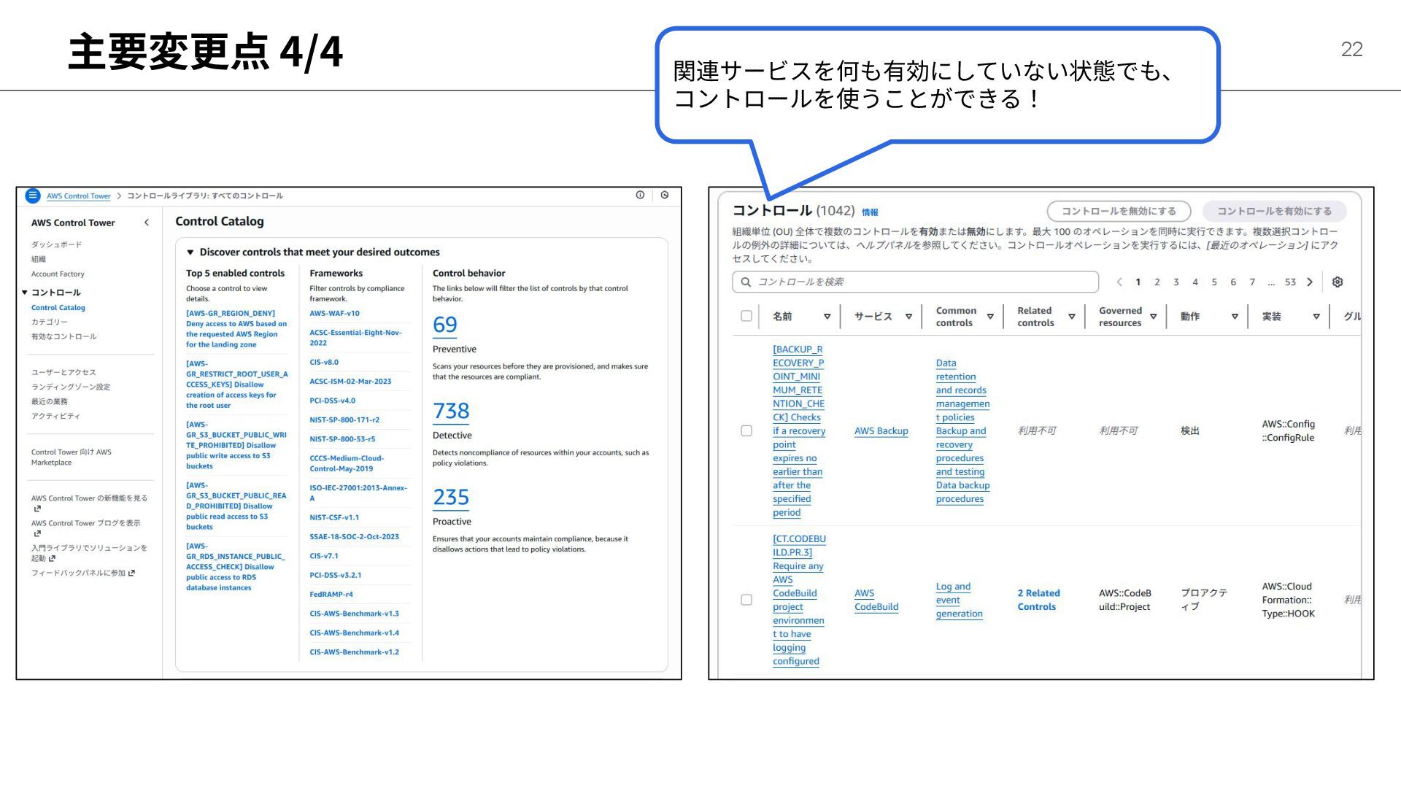Click the コントロールを無効にする button
1401x788 pixels.
tap(1118, 212)
